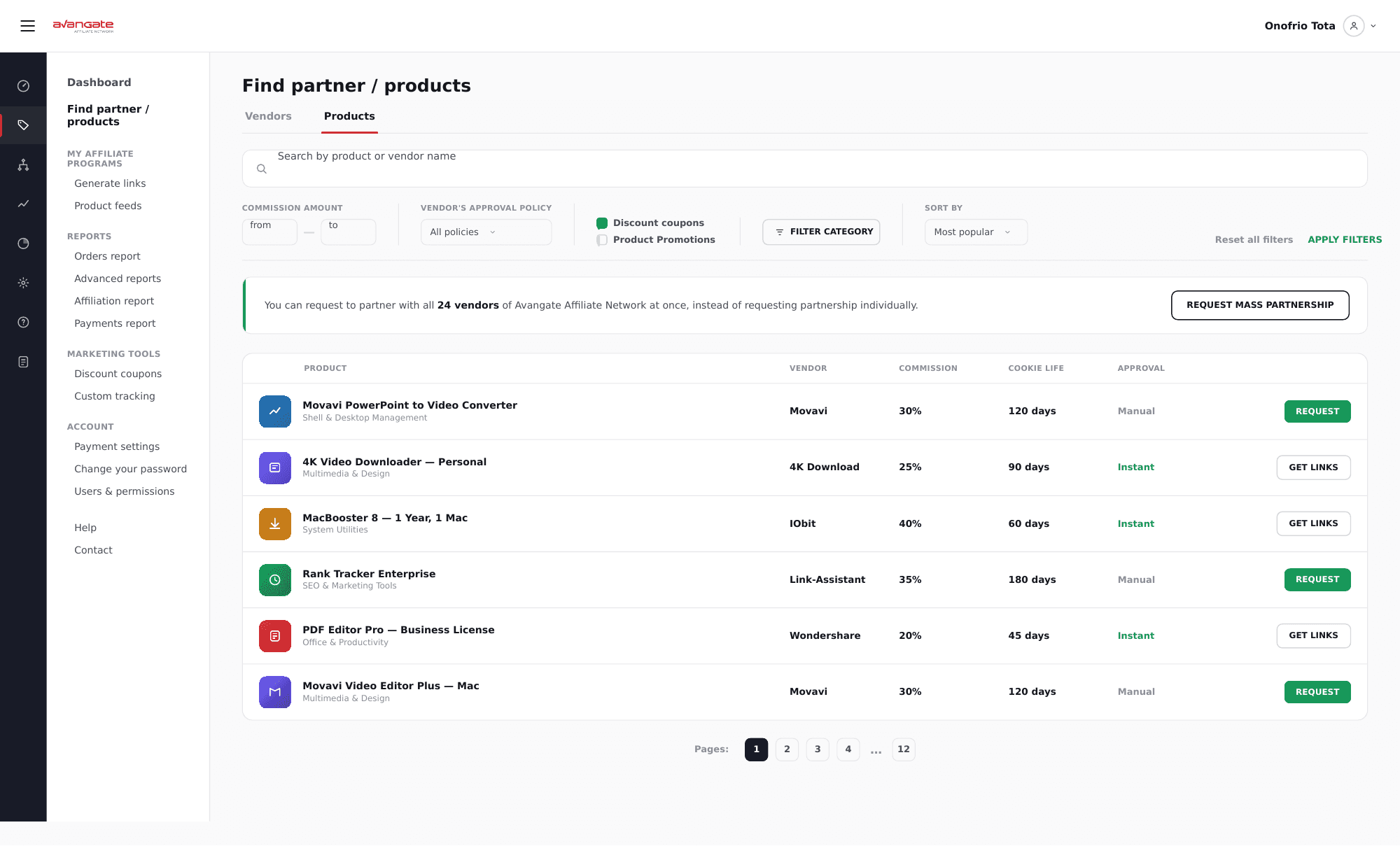Get links for 4K Video Downloader
The height and width of the screenshot is (846, 1400).
click(1313, 467)
